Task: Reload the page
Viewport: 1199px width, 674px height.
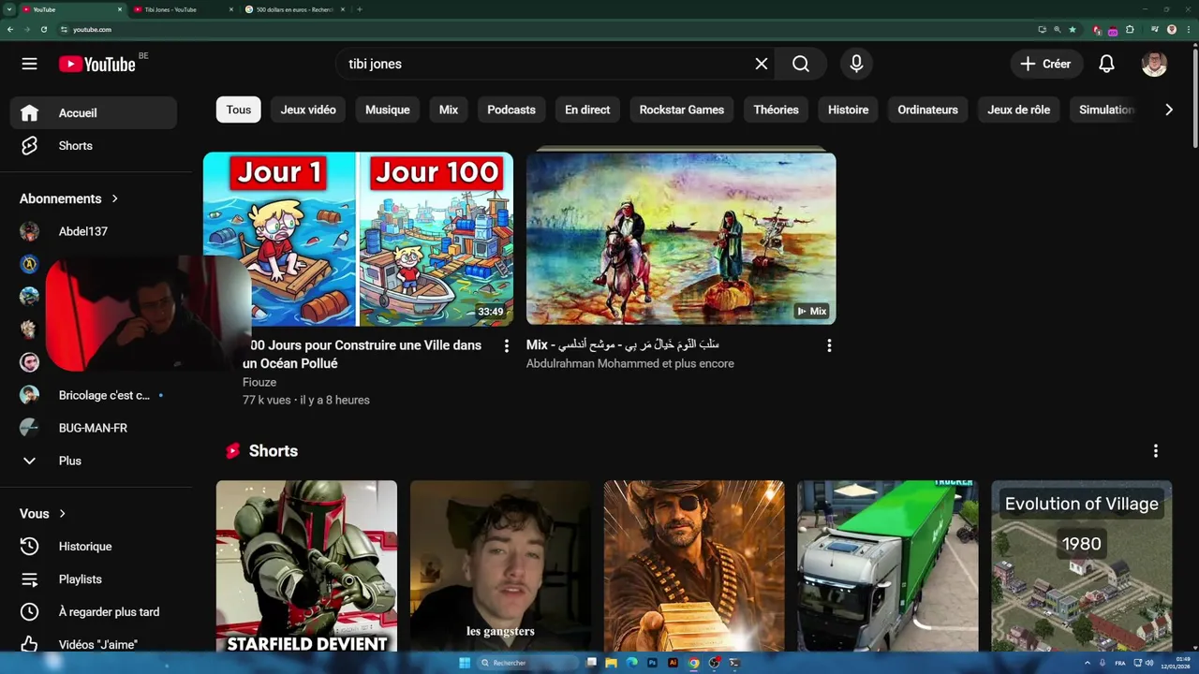Action: (x=44, y=29)
